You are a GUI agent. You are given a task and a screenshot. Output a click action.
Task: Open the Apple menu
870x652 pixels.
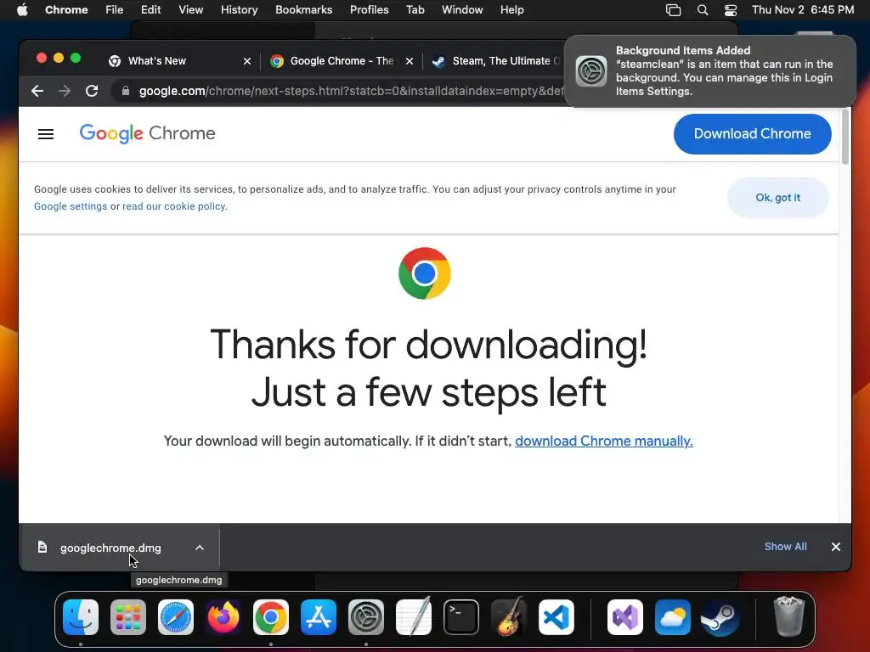pyautogui.click(x=22, y=10)
